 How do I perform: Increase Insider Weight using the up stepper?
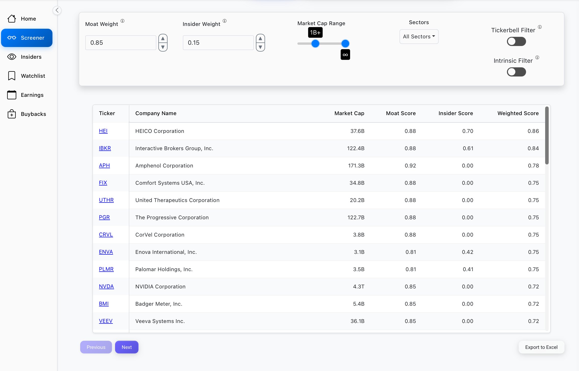(260, 39)
